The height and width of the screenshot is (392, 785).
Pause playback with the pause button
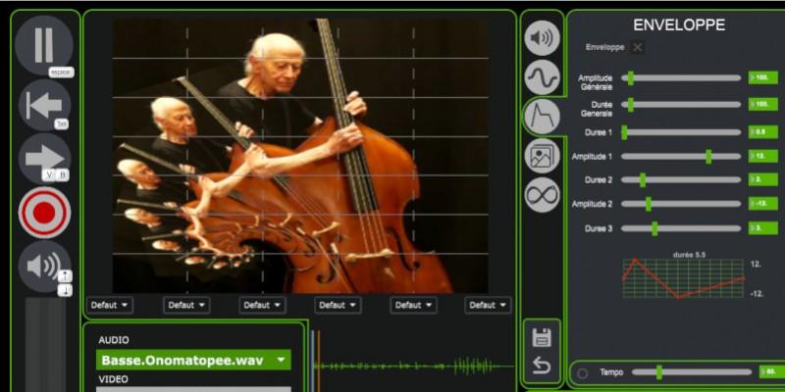click(44, 44)
